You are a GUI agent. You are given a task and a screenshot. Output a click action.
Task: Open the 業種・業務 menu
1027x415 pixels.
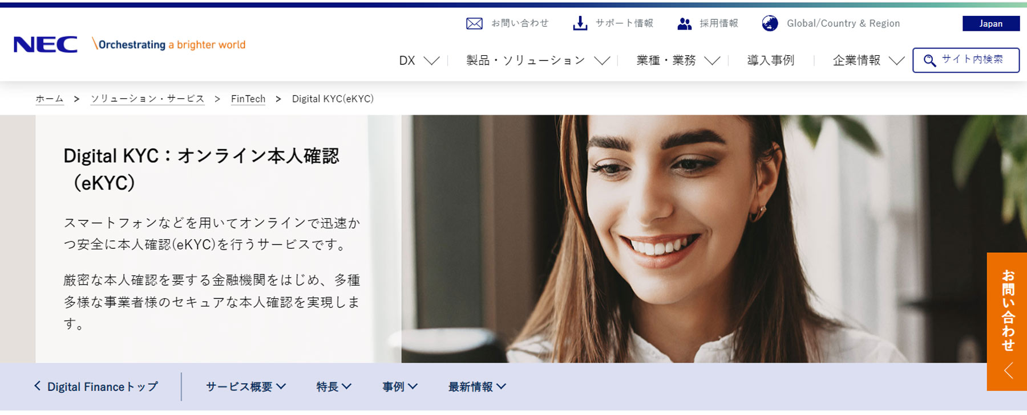(x=666, y=60)
